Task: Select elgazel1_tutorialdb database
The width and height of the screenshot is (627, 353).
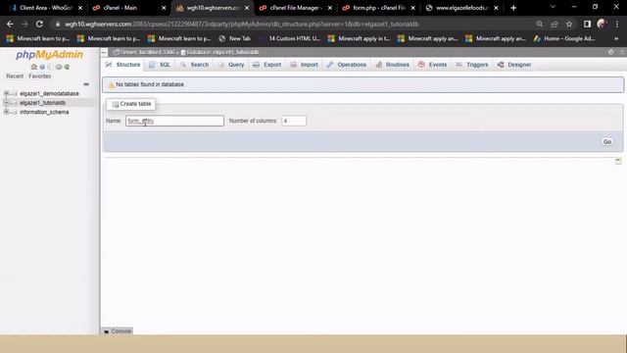Action: (x=43, y=103)
